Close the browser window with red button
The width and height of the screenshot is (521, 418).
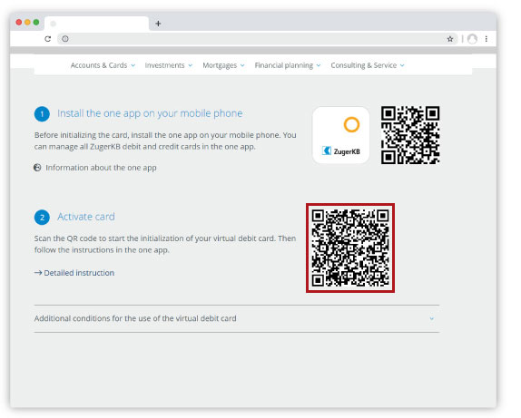coord(19,23)
